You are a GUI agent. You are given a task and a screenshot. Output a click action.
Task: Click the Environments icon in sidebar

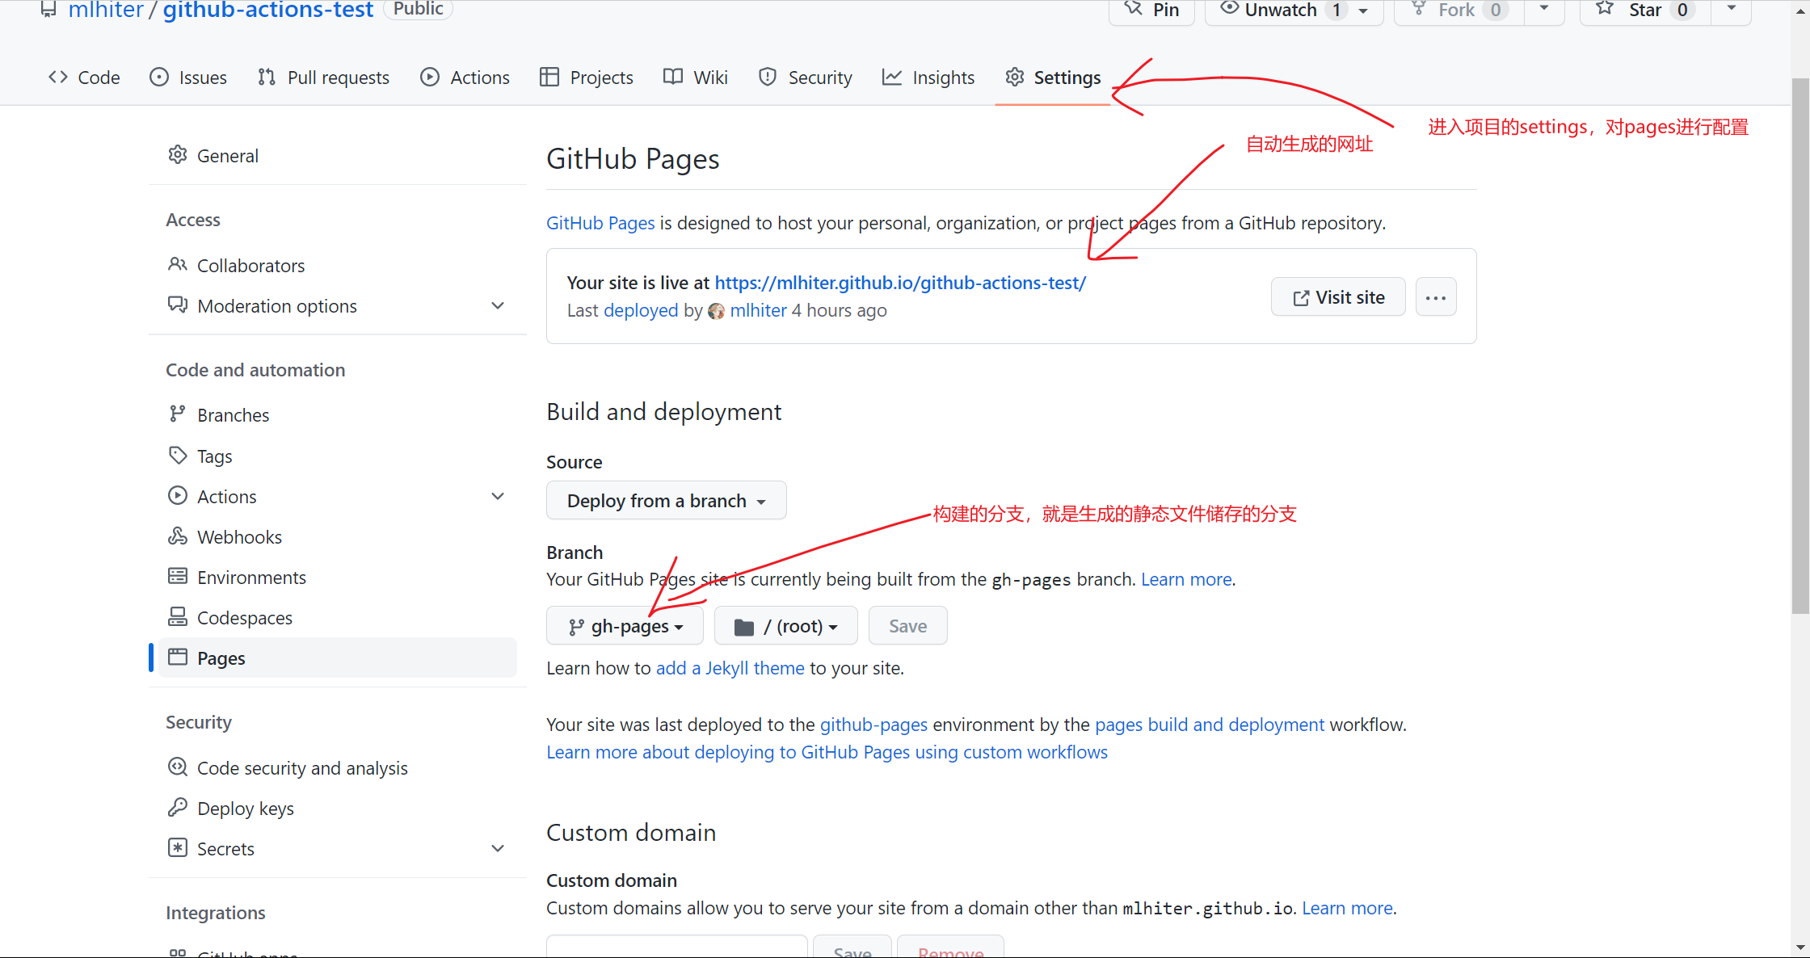coord(177,577)
